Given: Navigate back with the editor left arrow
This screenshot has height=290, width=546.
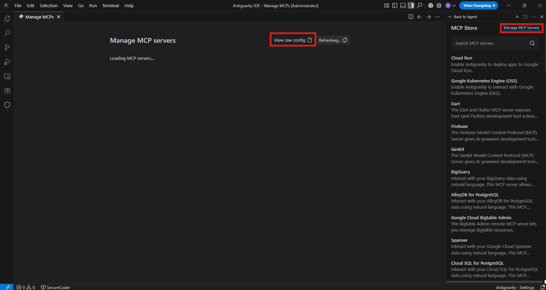Looking at the screenshot, I should [420, 17].
